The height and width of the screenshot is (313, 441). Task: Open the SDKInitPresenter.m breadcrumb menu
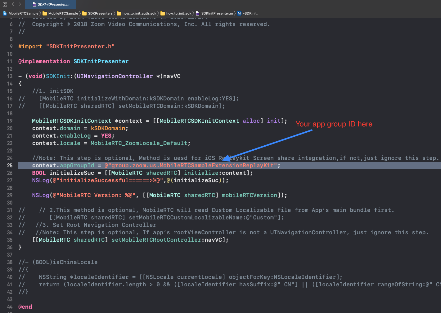(x=217, y=13)
